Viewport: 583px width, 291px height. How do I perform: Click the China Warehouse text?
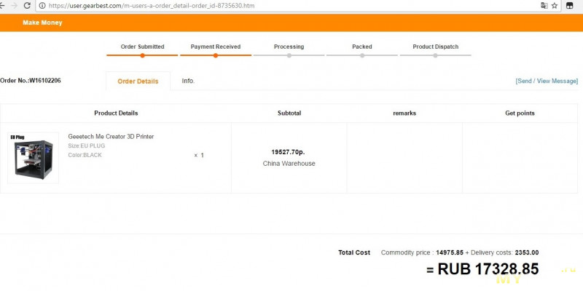click(x=289, y=163)
